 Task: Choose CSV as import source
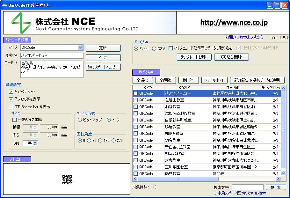[x=154, y=49]
